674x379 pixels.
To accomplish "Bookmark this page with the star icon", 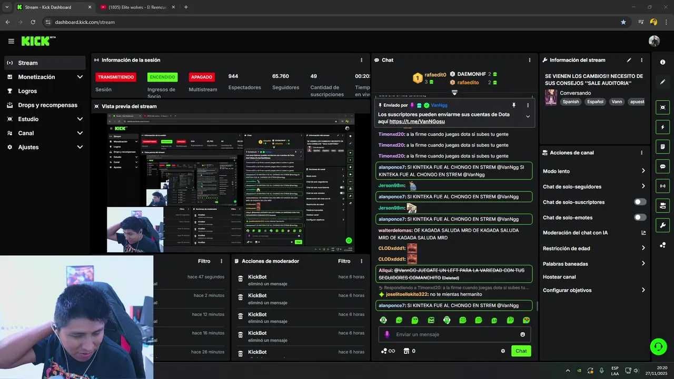I will coord(623,22).
